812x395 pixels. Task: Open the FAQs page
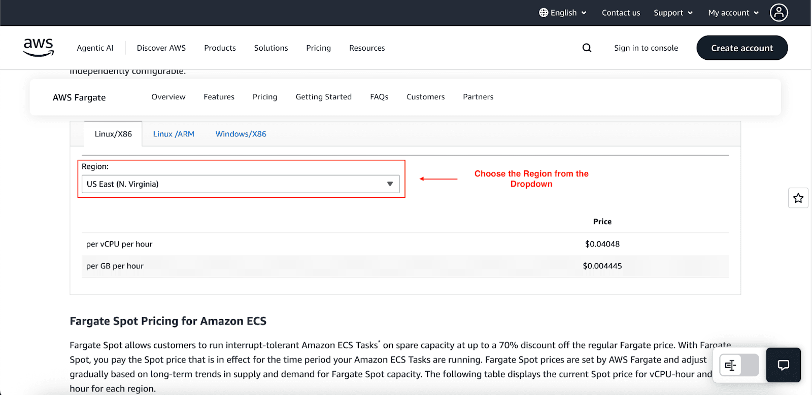click(x=379, y=97)
